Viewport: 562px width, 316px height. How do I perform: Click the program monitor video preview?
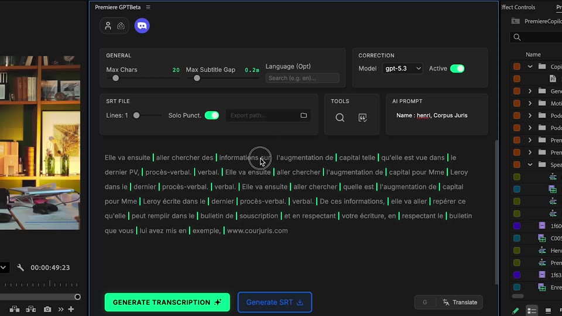tap(40, 143)
